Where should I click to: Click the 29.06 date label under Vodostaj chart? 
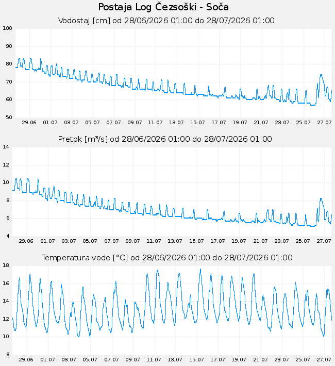[x=29, y=123]
